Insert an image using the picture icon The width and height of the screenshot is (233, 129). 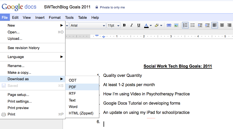(176, 25)
